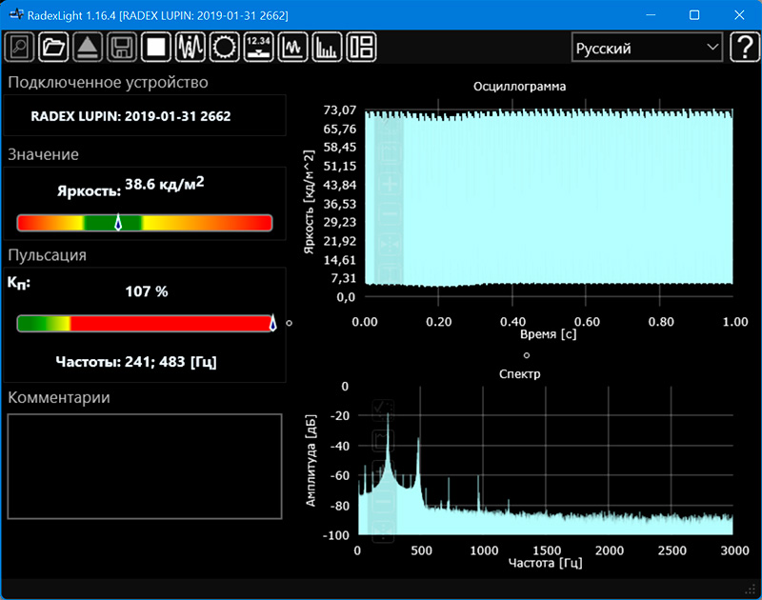Show oscillogram chart via toolbar icon

[293, 47]
